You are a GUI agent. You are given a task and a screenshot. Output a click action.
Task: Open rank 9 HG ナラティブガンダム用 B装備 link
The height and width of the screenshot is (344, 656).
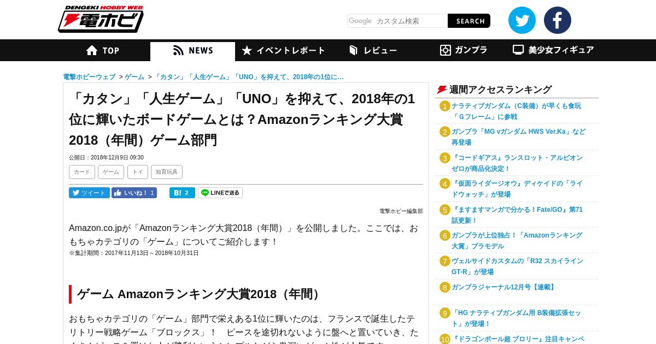tap(517, 318)
